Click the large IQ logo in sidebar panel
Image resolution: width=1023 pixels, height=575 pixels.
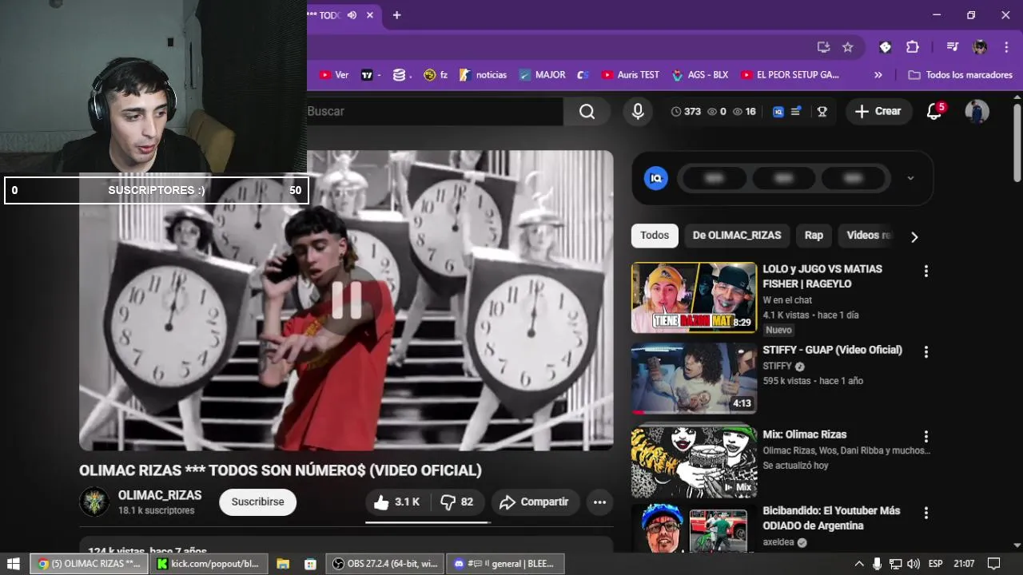(656, 178)
